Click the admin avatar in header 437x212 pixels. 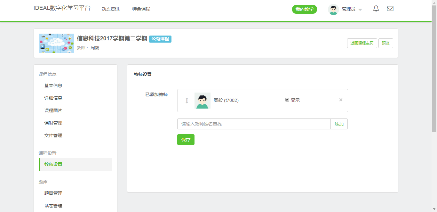tap(333, 9)
